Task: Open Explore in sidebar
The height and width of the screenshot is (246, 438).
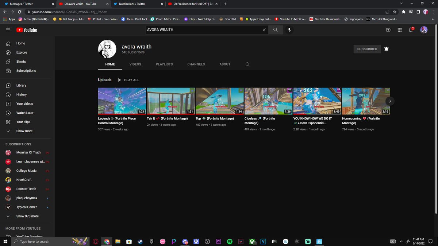Action: pyautogui.click(x=27, y=52)
